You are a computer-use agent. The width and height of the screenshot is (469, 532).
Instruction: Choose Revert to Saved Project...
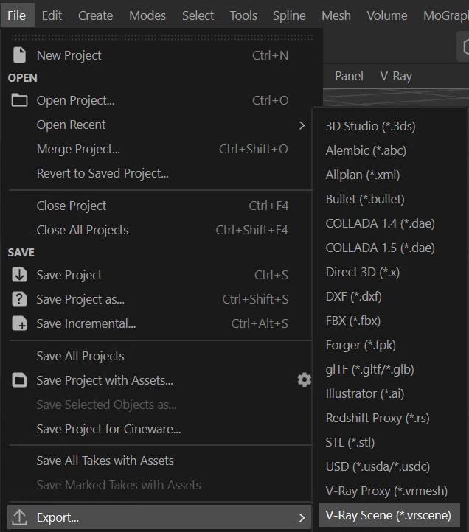pos(103,173)
